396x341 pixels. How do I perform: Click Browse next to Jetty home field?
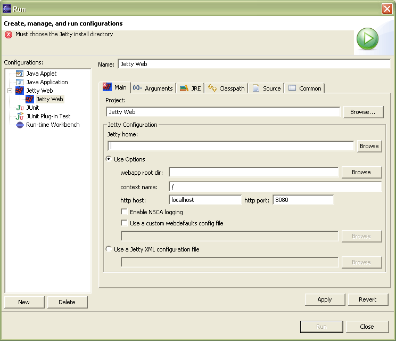[x=369, y=146]
